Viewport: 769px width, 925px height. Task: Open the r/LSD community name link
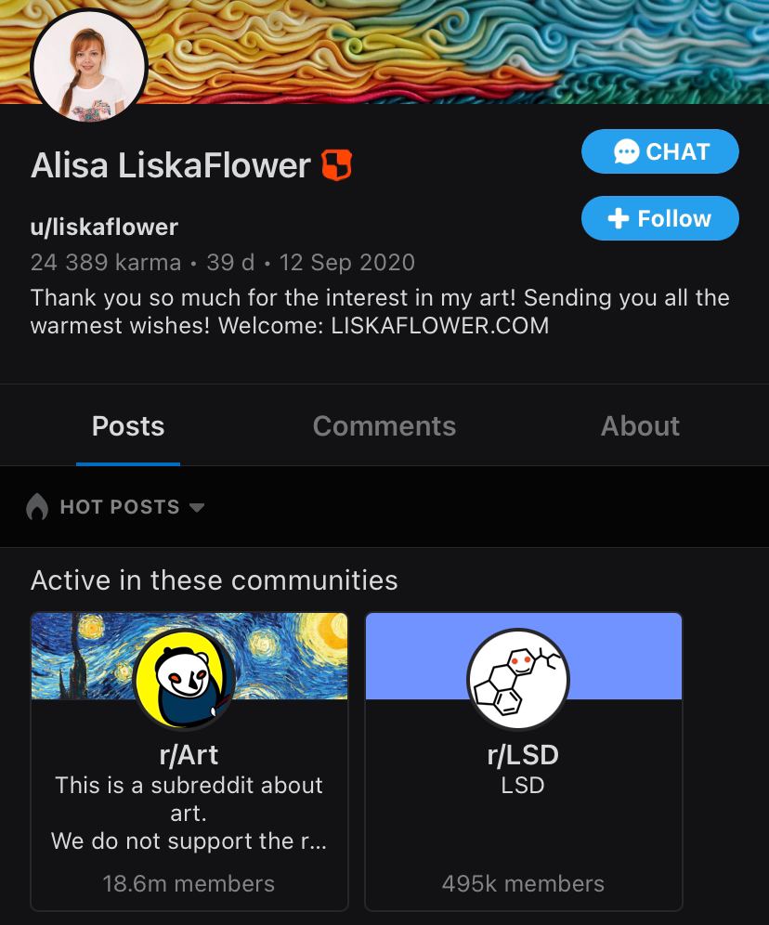pos(523,754)
